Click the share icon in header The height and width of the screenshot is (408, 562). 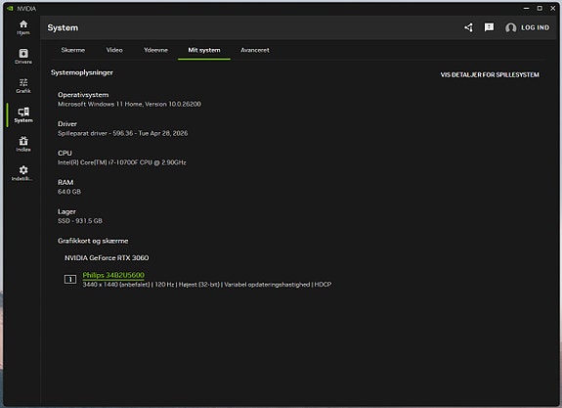[x=468, y=27]
